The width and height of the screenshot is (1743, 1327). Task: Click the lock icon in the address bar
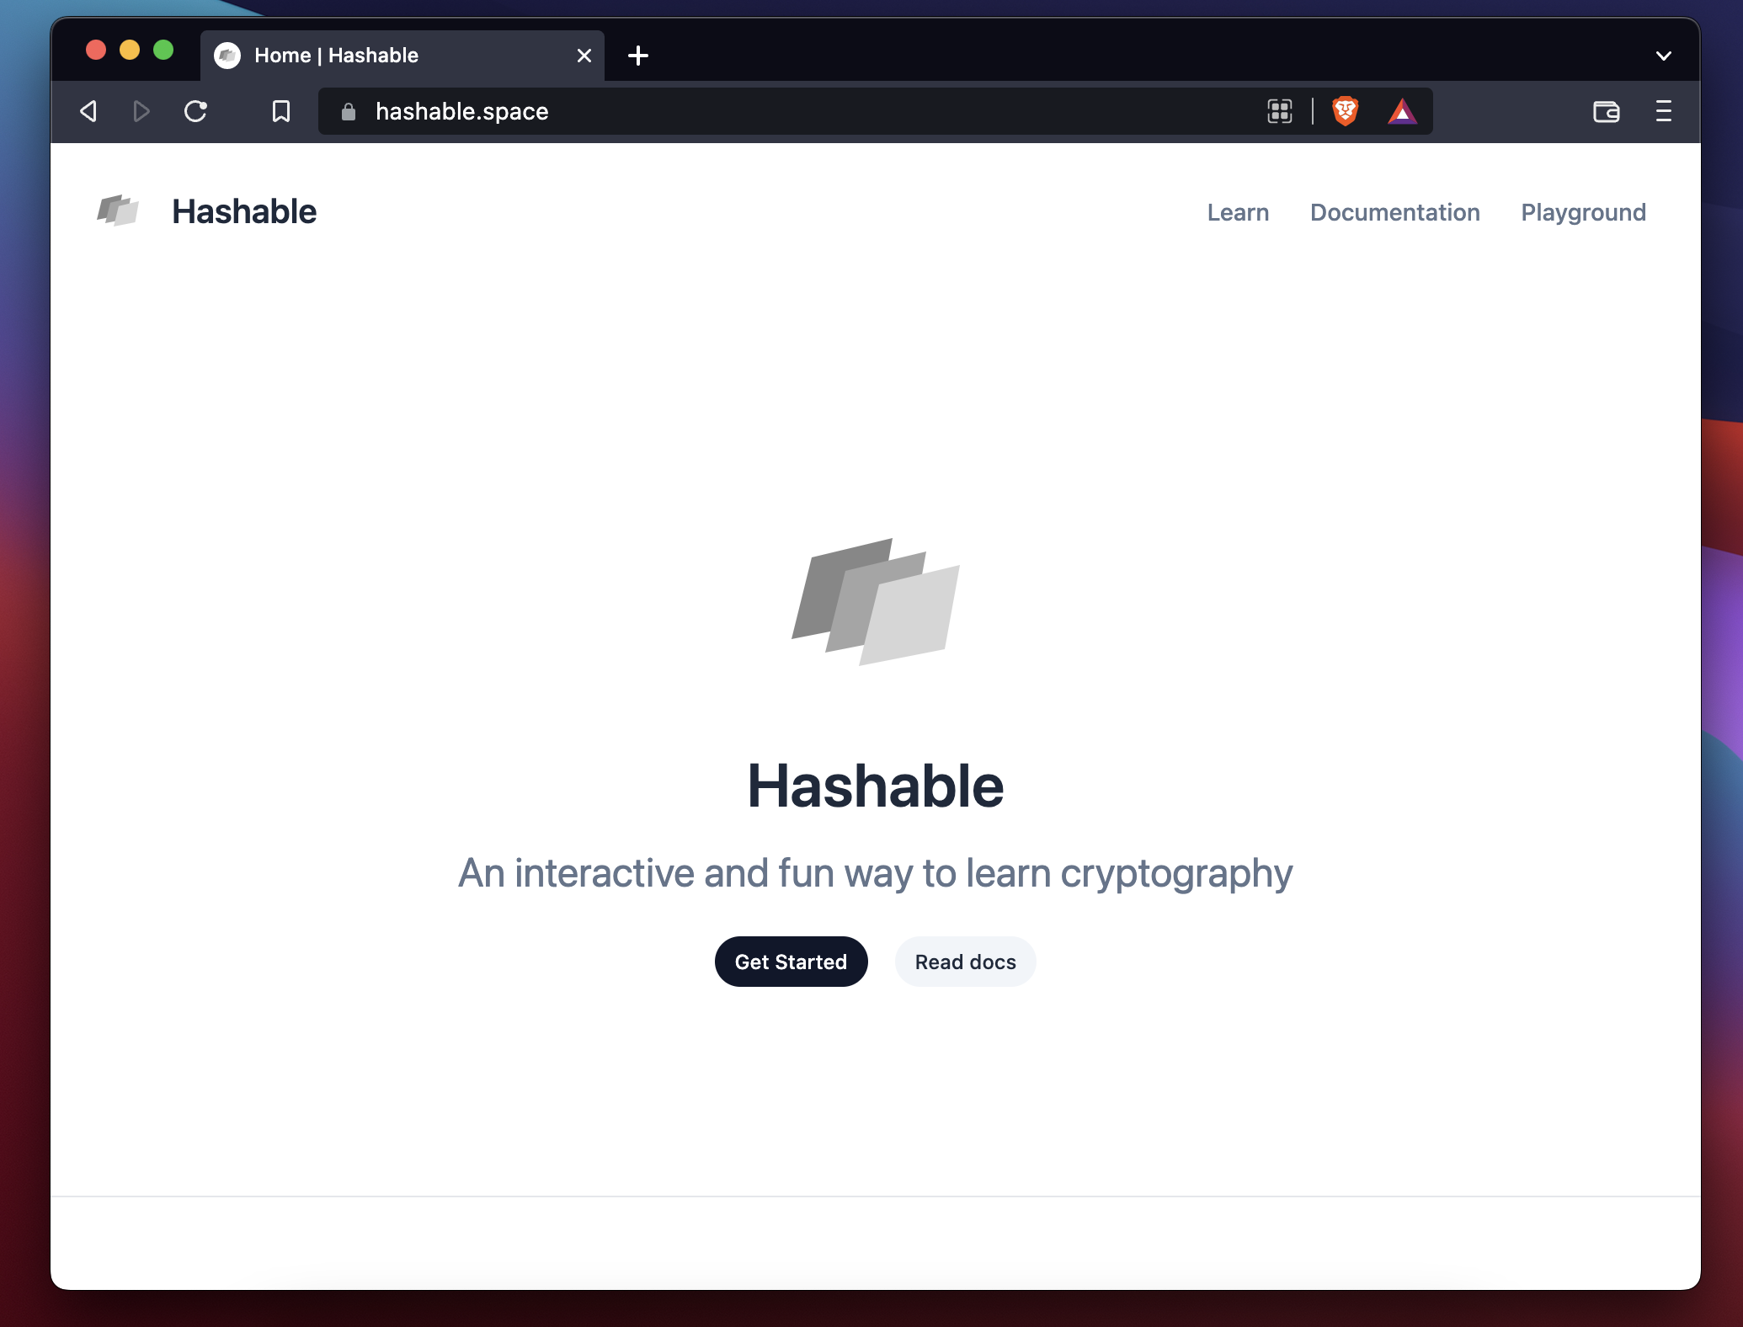(x=349, y=111)
